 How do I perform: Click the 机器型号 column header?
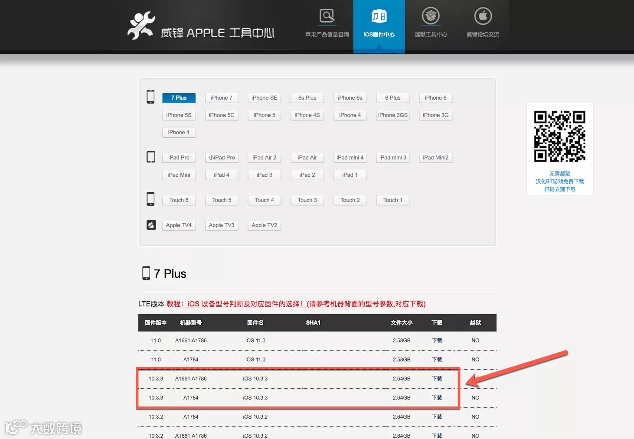[191, 323]
